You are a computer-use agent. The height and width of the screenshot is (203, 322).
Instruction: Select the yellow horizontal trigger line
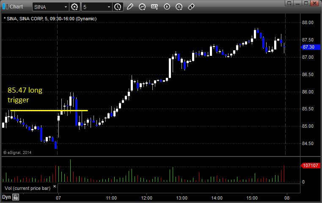(x=49, y=111)
